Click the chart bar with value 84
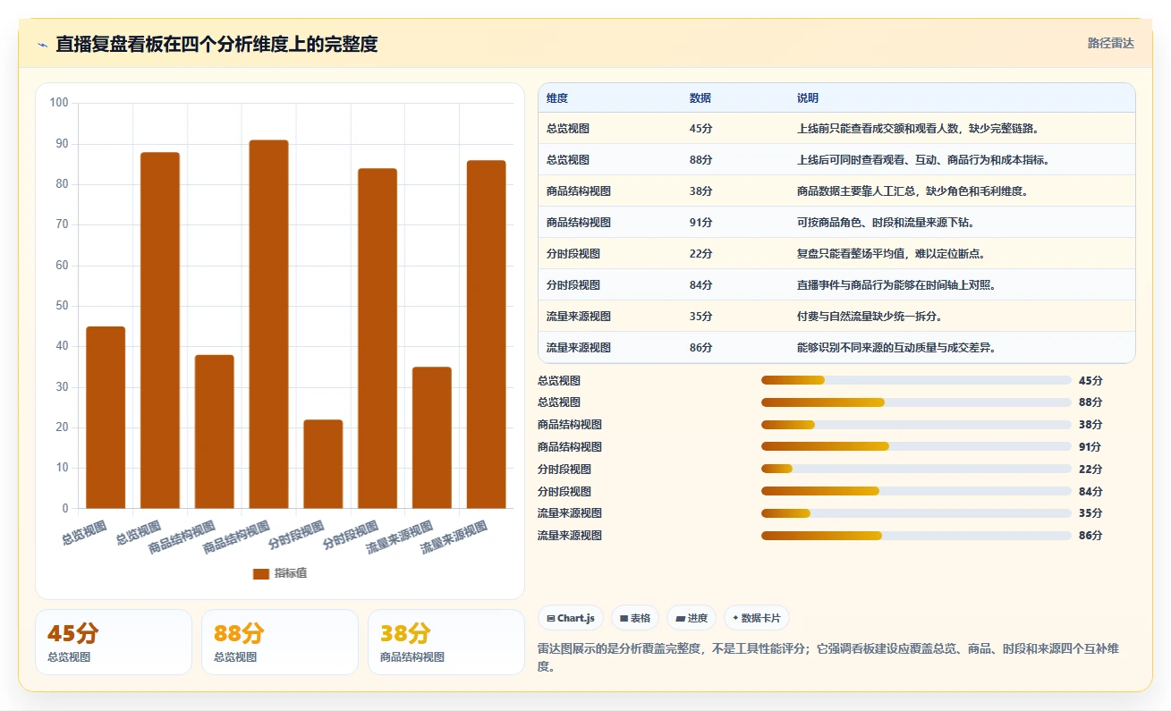This screenshot has width=1171, height=711. (378, 338)
